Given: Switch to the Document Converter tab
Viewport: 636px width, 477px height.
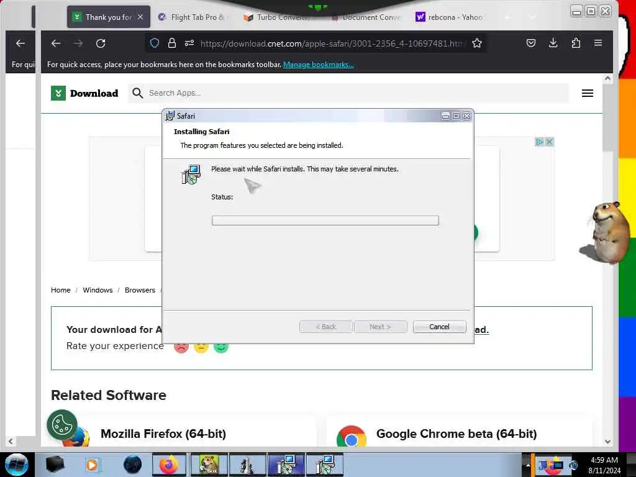Looking at the screenshot, I should coord(366,17).
